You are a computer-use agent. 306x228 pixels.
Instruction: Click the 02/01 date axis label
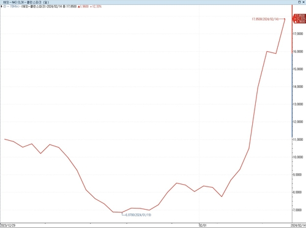click(203, 226)
